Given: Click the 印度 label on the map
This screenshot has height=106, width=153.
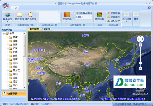Looking at the screenshot, I should pos(59,84).
